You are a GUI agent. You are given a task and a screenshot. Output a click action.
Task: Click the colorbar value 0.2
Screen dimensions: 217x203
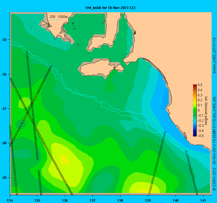[200, 100]
